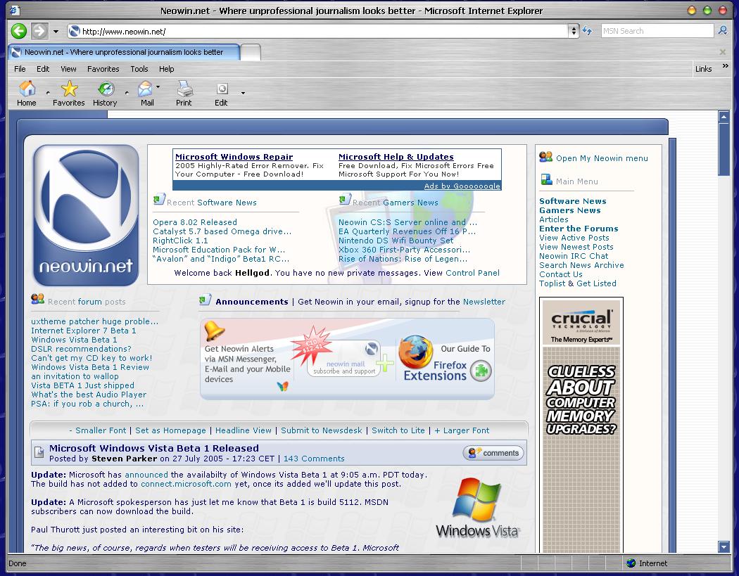Image resolution: width=739 pixels, height=576 pixels.
Task: Open Opera 8.02 Released news item
Action: coord(195,222)
